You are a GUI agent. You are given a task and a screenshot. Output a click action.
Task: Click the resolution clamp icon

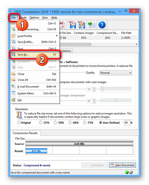pos(19,115)
